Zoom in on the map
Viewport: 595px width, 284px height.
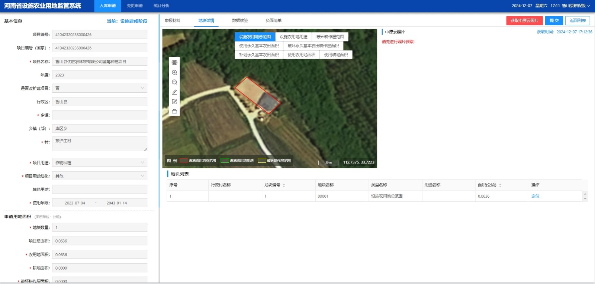tap(174, 73)
